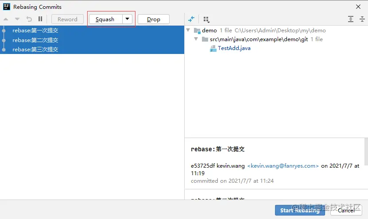This screenshot has height=219, width=368.
Task: Click the Drop button
Action: tap(154, 19)
